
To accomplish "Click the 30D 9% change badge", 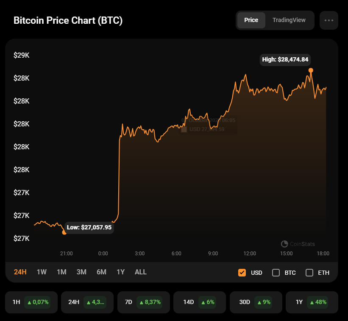I will coord(263,302).
